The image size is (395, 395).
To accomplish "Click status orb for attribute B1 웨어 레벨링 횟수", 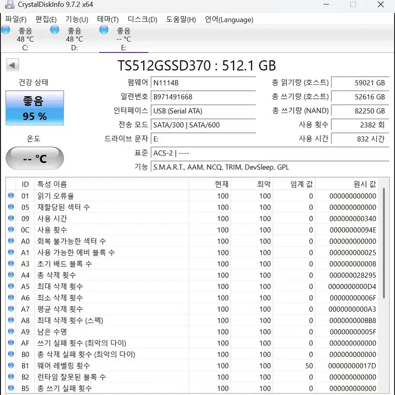I will (x=11, y=365).
